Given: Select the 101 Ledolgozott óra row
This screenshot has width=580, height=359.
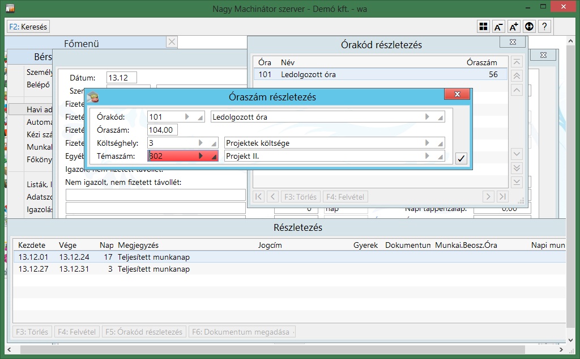Looking at the screenshot, I should coord(380,74).
